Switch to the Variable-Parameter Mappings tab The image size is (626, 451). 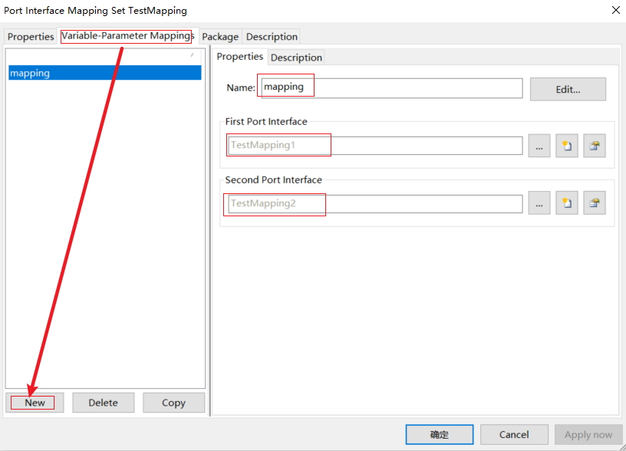tap(127, 36)
